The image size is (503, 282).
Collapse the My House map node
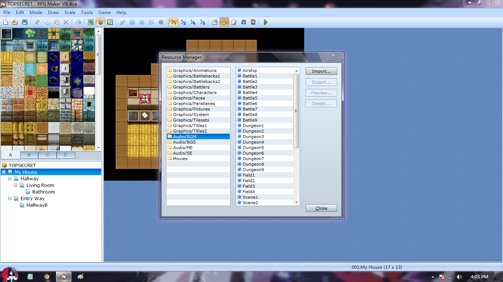pyautogui.click(x=4, y=172)
